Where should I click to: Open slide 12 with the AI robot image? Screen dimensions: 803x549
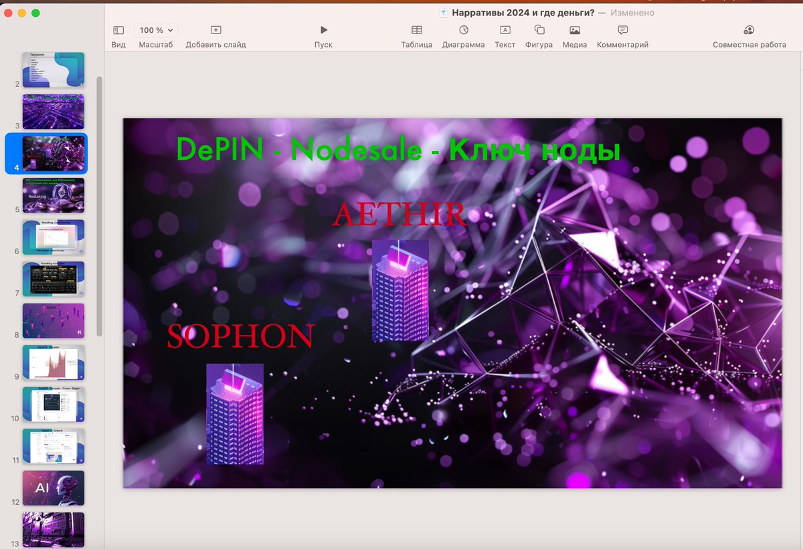coord(54,488)
